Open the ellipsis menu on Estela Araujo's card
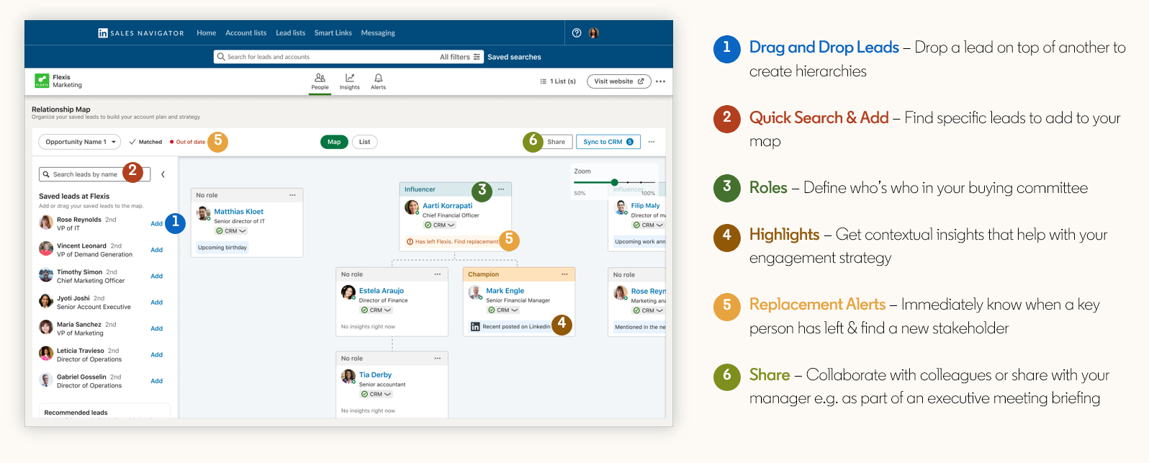The image size is (1149, 463). click(438, 274)
